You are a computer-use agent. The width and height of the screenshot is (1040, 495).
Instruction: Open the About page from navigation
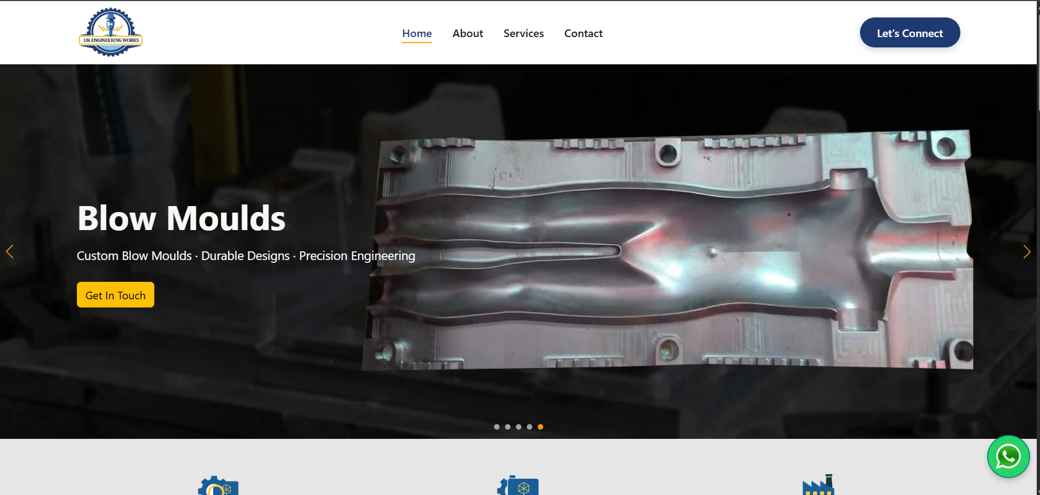click(467, 33)
